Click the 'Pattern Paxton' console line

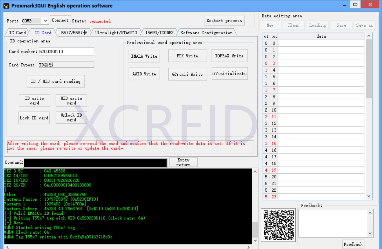click(51, 199)
